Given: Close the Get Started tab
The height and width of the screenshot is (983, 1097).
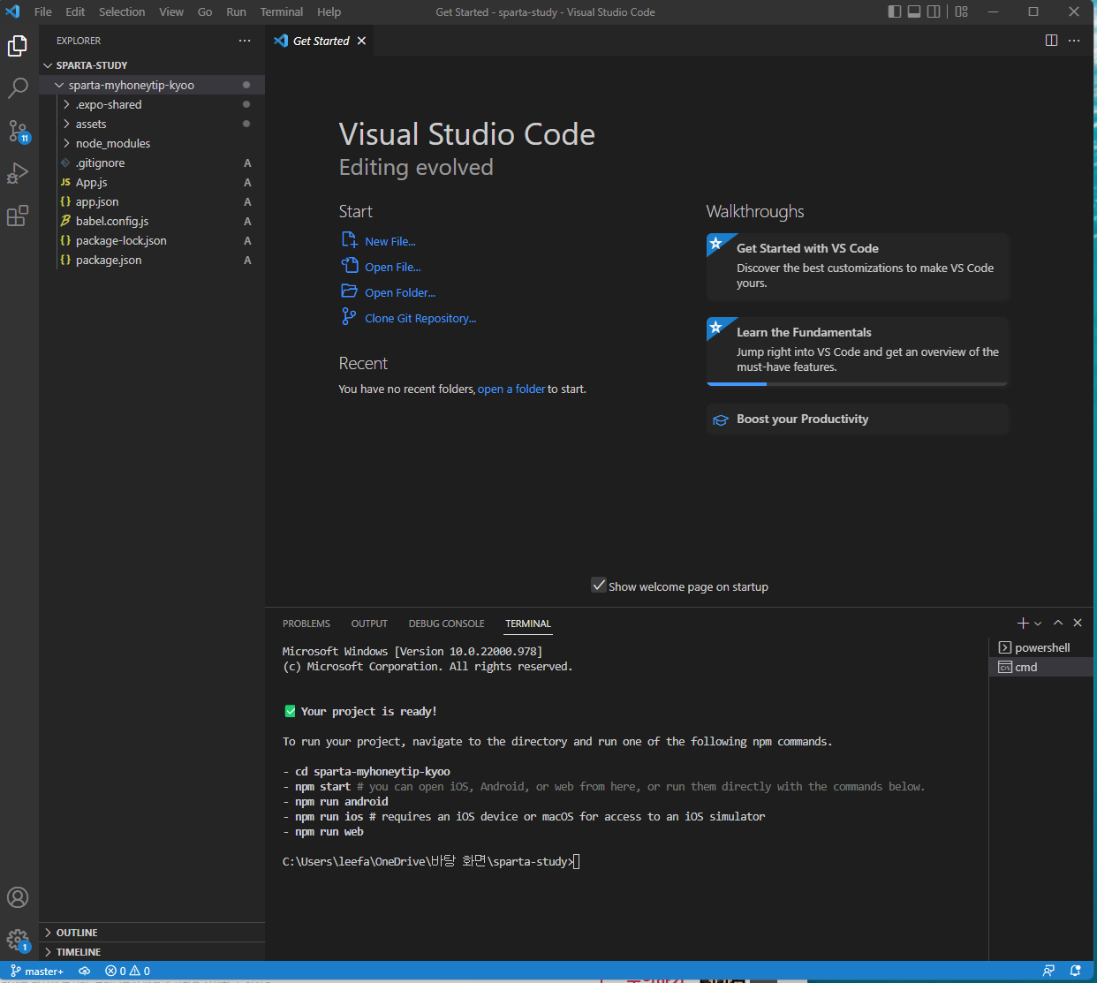Looking at the screenshot, I should pyautogui.click(x=361, y=41).
